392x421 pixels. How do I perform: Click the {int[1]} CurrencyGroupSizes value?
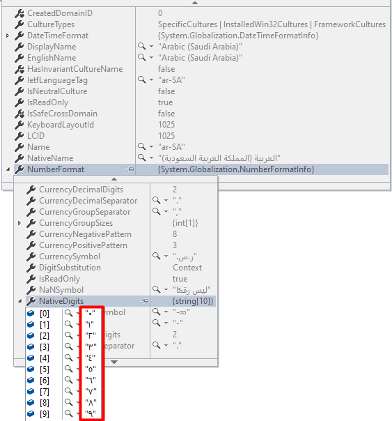[185, 223]
